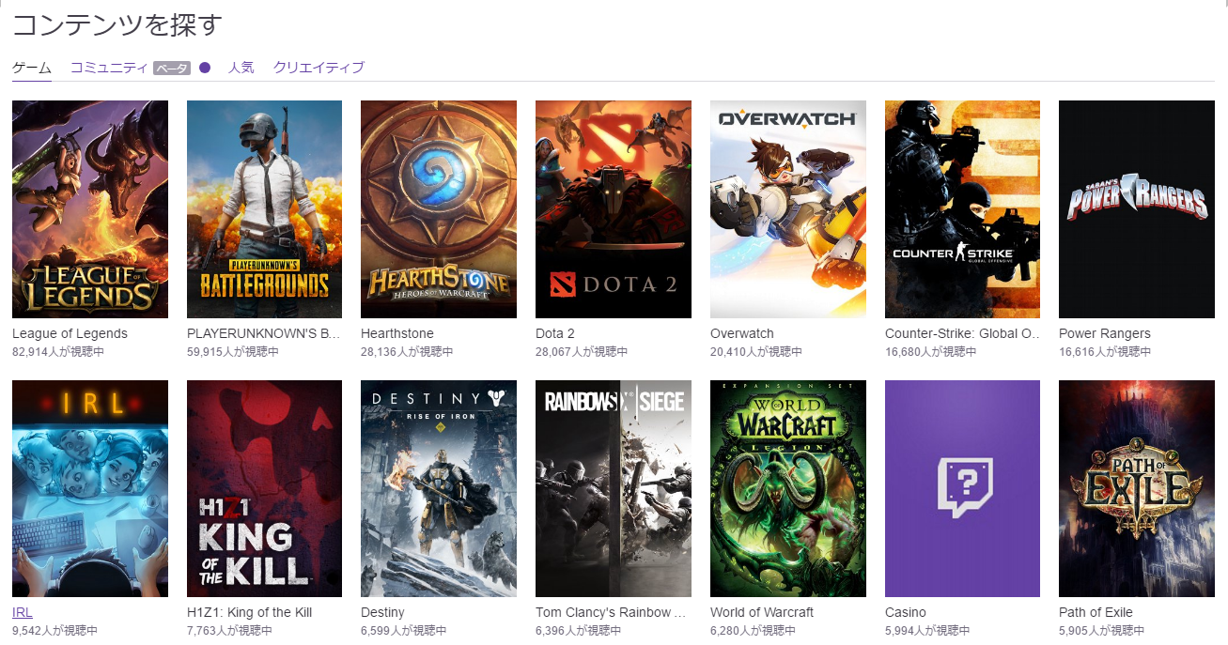Select the H1Z1 King of the Kill cover
The height and width of the screenshot is (645, 1228).
(x=264, y=488)
